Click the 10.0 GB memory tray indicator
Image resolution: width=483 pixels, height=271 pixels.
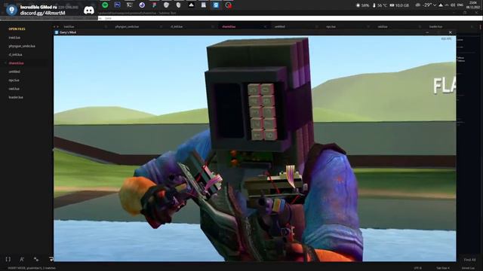tap(399, 5)
